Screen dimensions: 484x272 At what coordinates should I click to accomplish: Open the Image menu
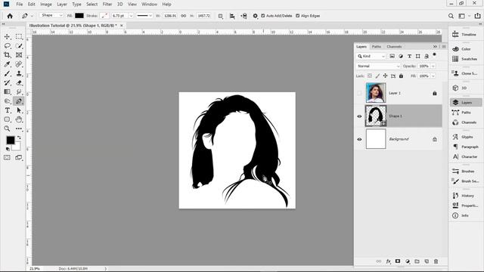click(x=46, y=5)
